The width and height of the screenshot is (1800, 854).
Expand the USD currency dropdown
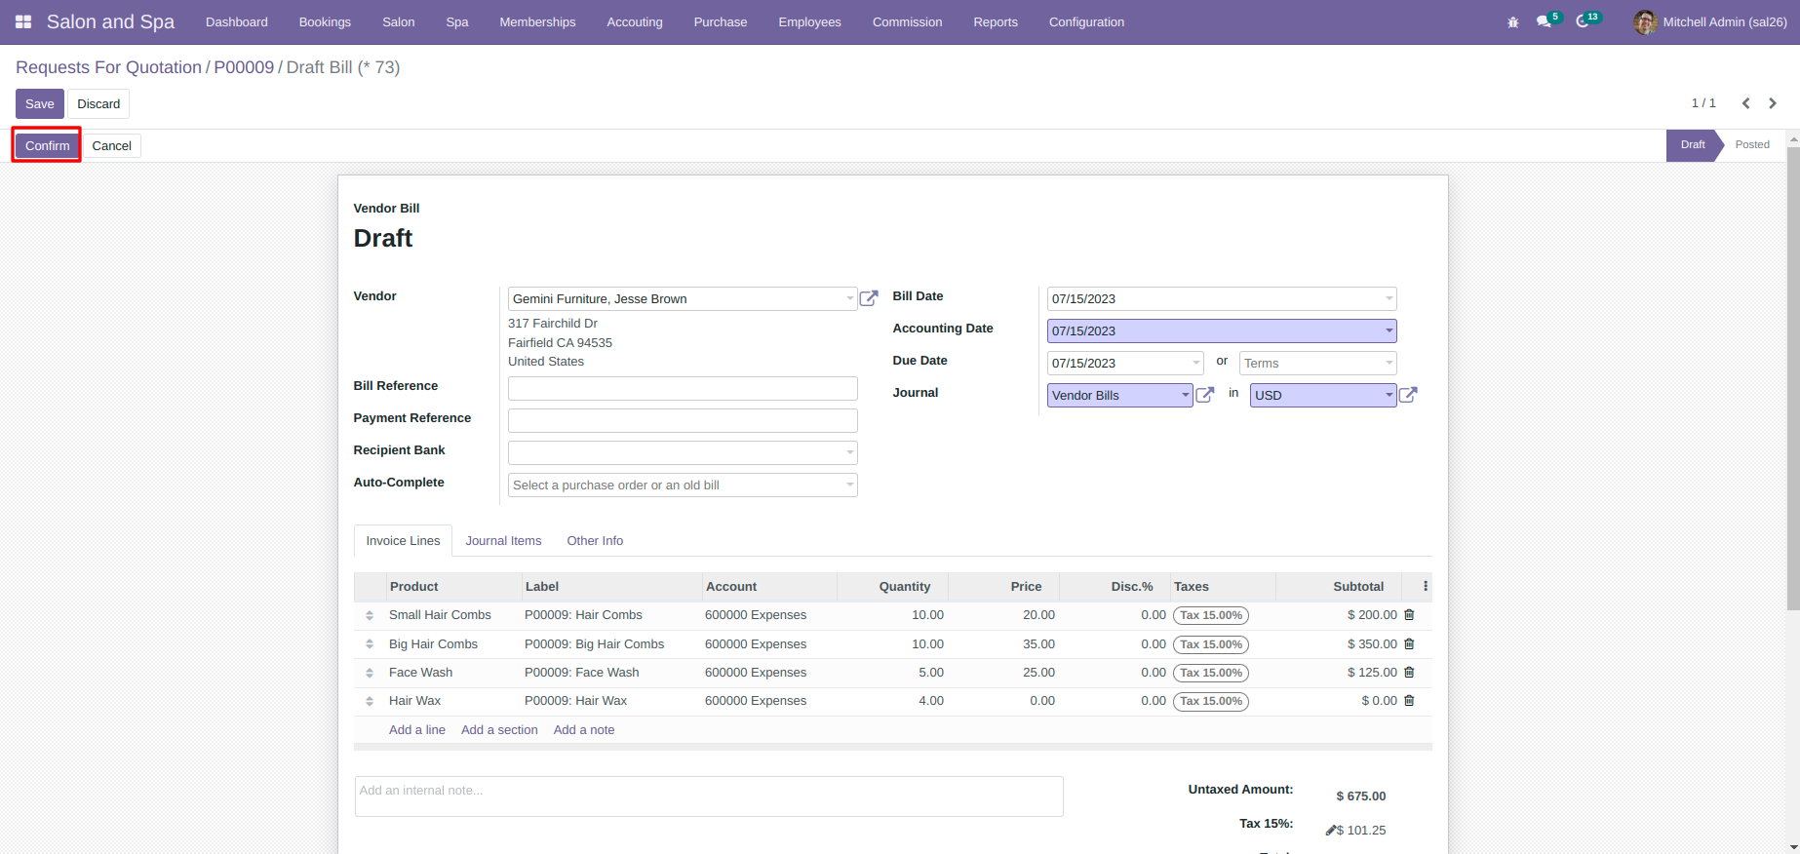pos(1389,395)
